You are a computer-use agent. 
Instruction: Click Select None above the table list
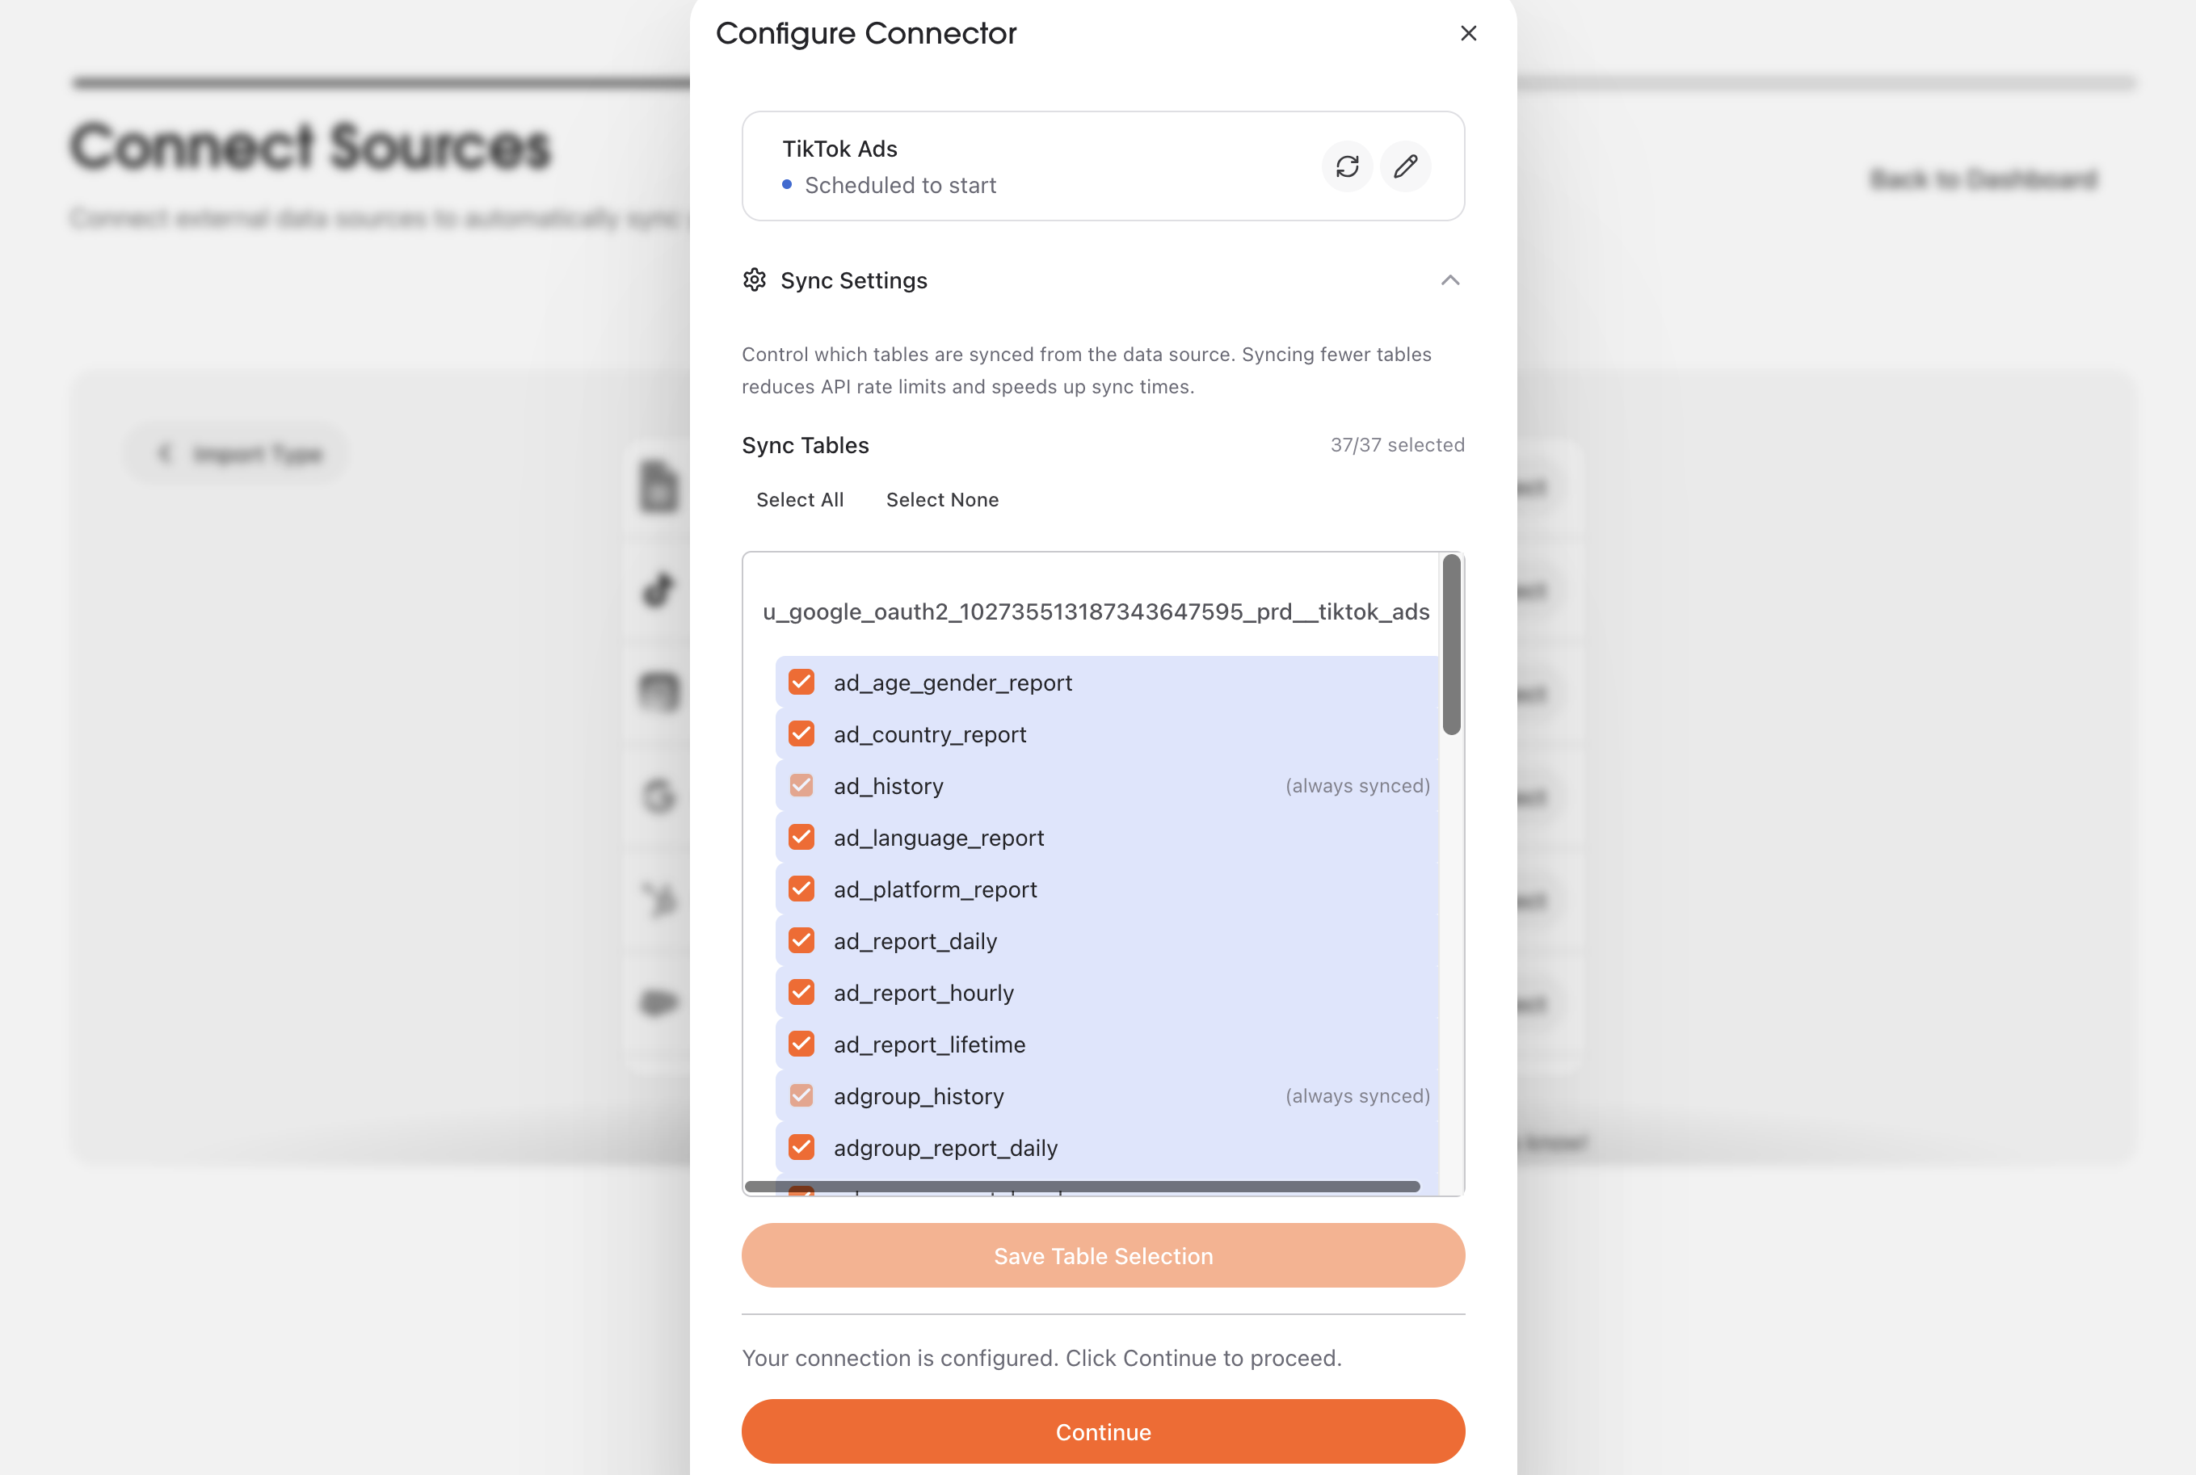[x=942, y=499]
